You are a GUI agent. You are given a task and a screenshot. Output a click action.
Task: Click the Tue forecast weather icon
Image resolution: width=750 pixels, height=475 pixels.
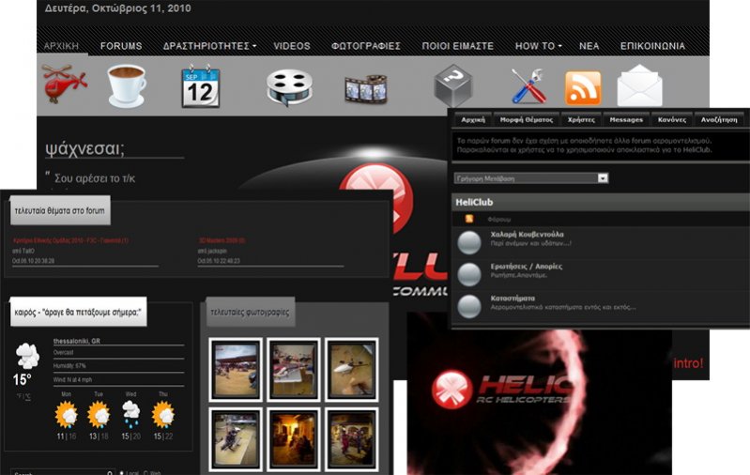tap(99, 415)
